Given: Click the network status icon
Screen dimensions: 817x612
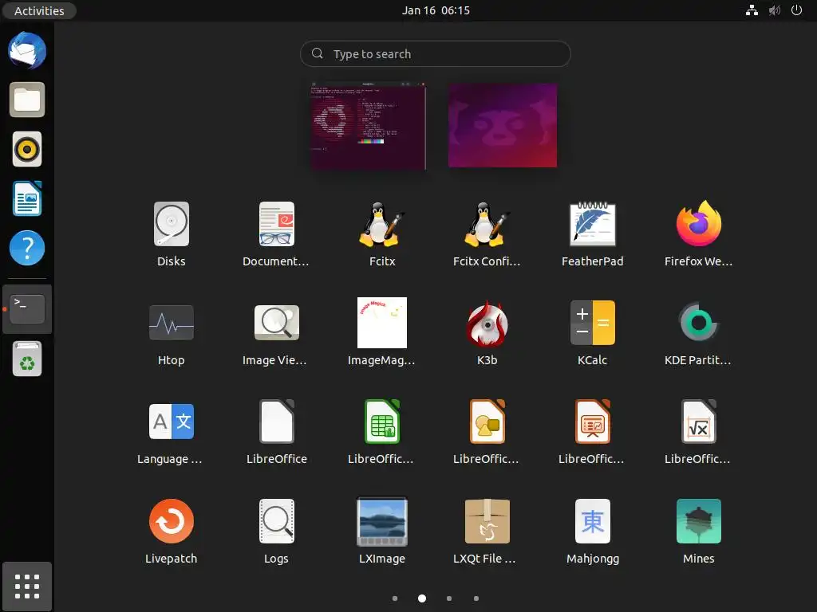Looking at the screenshot, I should point(752,10).
